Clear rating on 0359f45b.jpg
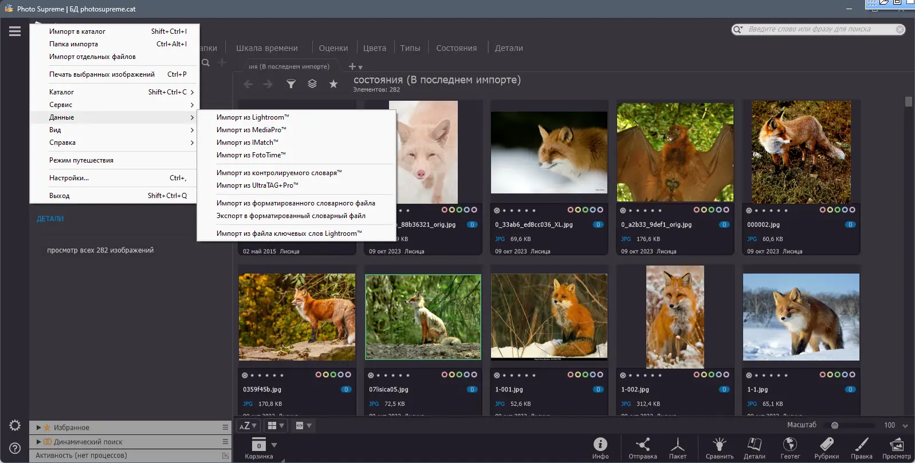The height and width of the screenshot is (463, 915). [x=245, y=375]
